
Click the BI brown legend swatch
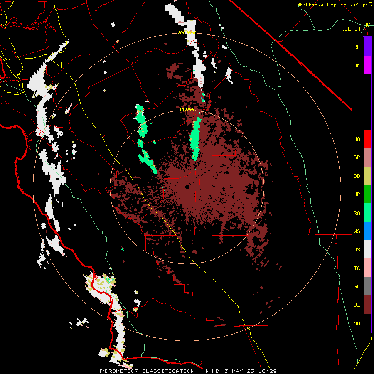[367, 305]
